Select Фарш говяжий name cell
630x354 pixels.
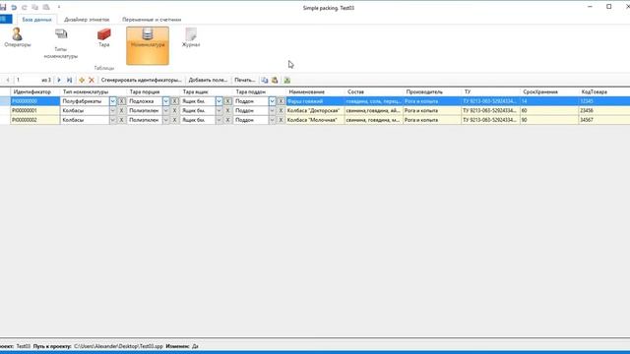click(315, 101)
